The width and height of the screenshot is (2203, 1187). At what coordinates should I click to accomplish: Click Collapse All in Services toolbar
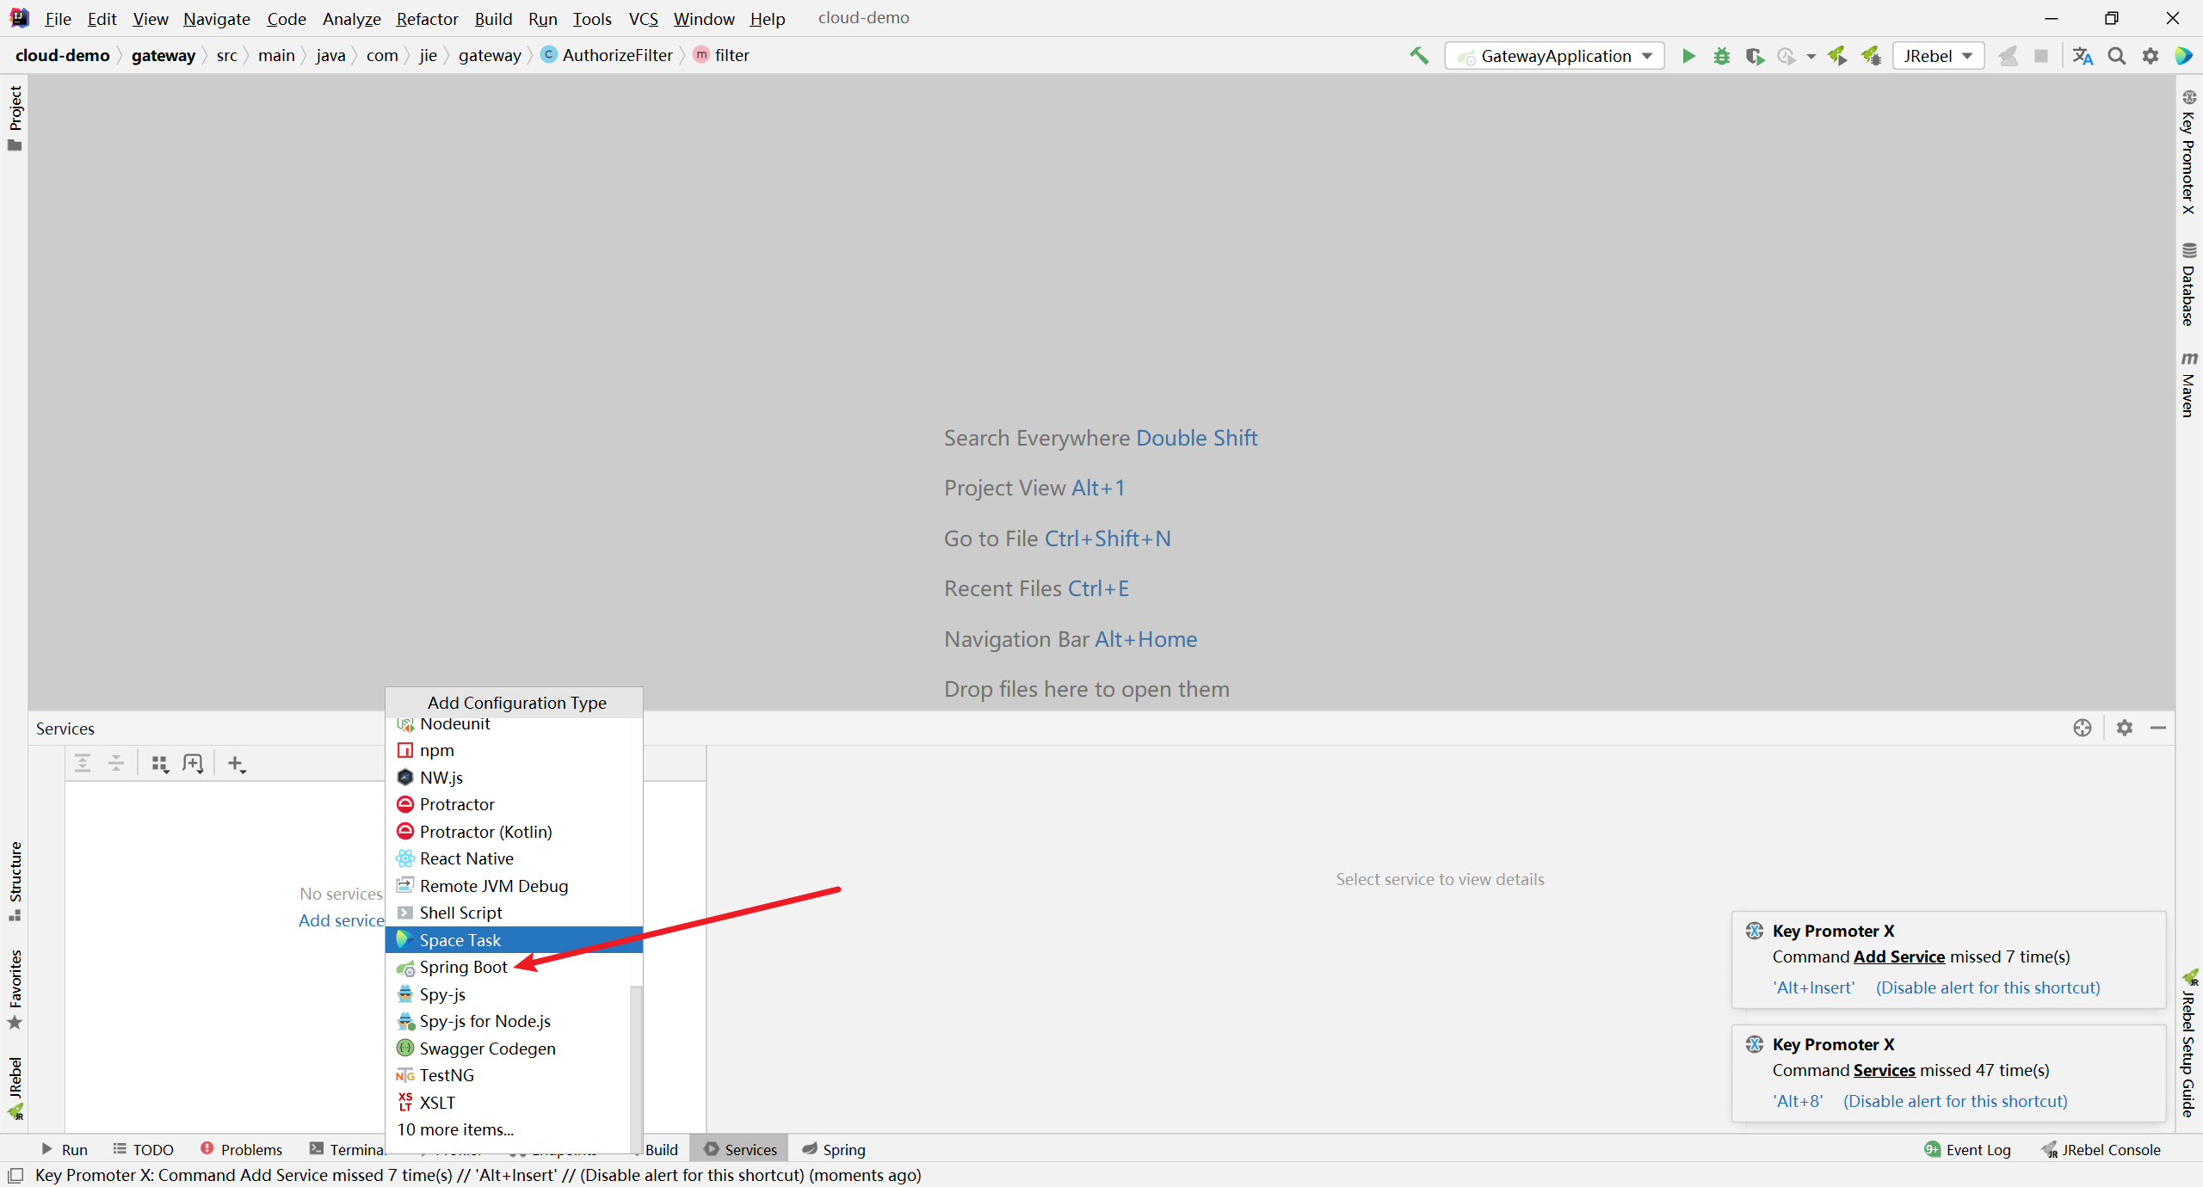[x=116, y=763]
